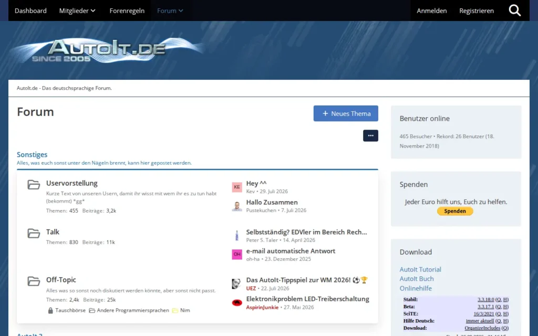538x336 pixels.
Task: Click the Kev author name
Action: click(251, 191)
